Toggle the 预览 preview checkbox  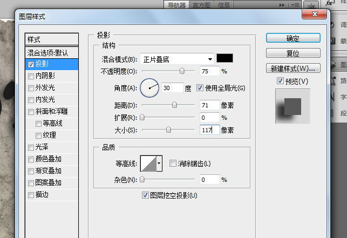[x=280, y=81]
